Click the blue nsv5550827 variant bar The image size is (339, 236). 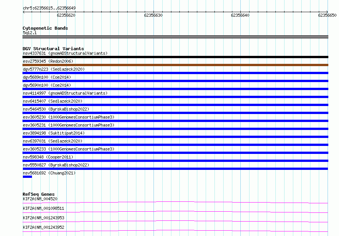pyautogui.click(x=175, y=169)
